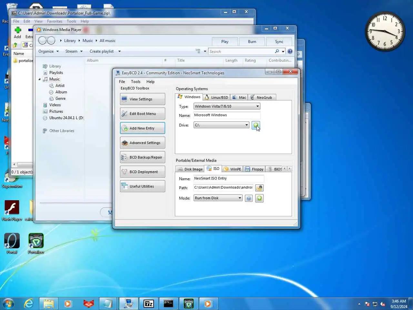Switch to the Mac operating system tab
Screen dimensions: 413x310
[x=239, y=97]
